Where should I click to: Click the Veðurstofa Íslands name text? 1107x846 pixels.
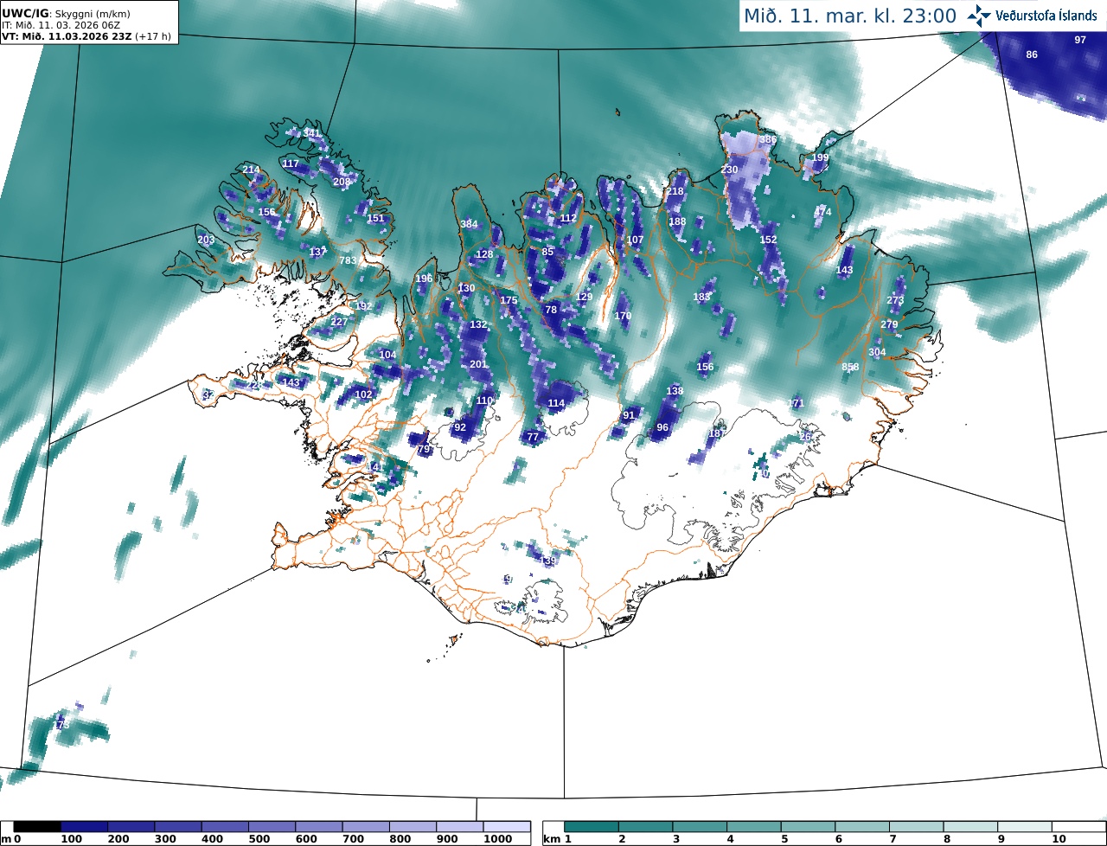click(1047, 16)
